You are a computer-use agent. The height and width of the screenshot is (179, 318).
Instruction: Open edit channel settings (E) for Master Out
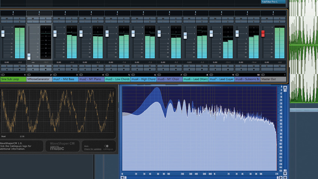279,21
